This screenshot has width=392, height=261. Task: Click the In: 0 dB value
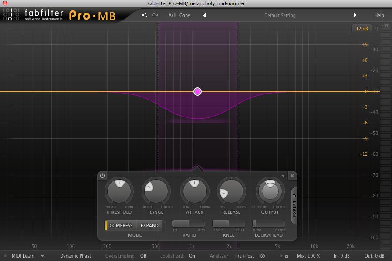(341, 256)
